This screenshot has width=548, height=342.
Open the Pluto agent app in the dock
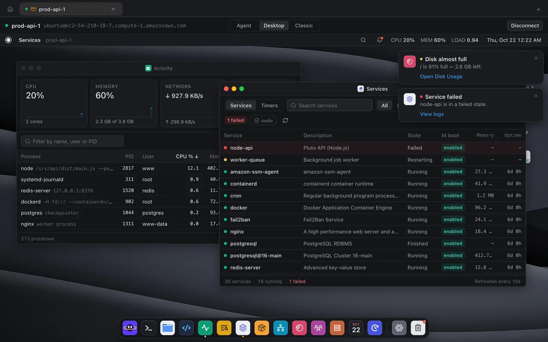pos(130,328)
